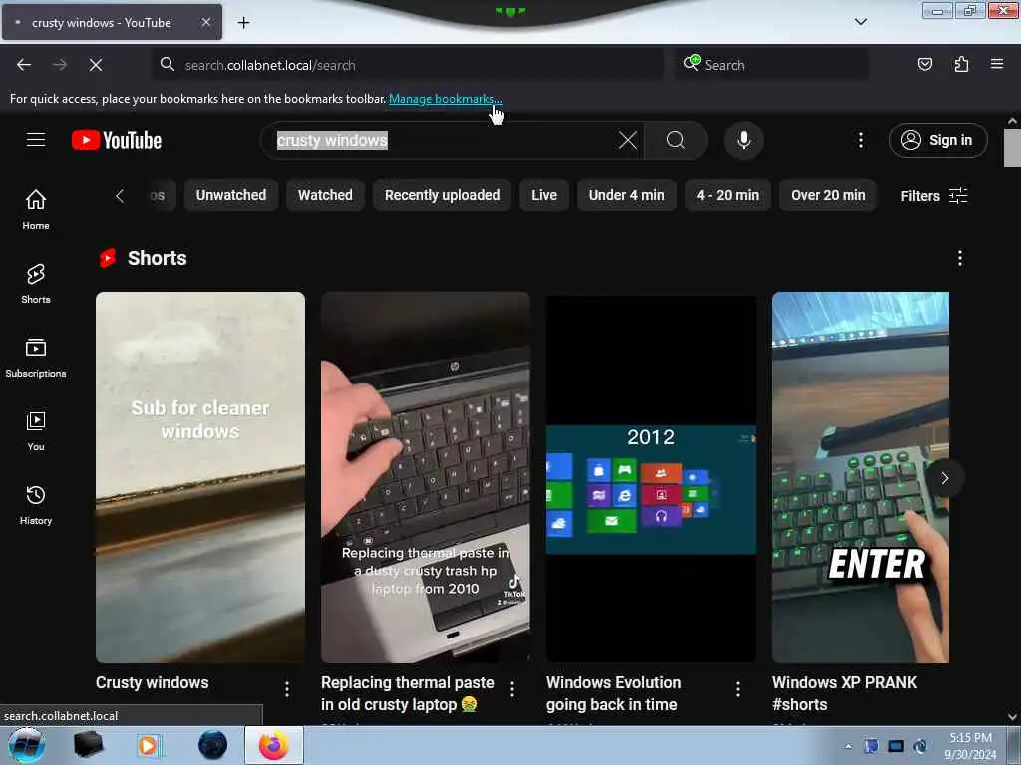The image size is (1021, 765).
Task: Select the Watched filter chip
Action: tap(325, 195)
